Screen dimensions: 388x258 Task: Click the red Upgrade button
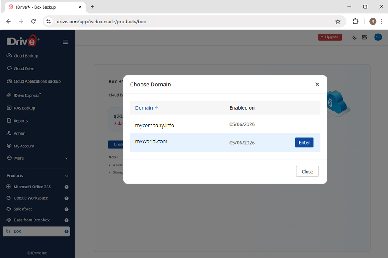click(x=330, y=37)
